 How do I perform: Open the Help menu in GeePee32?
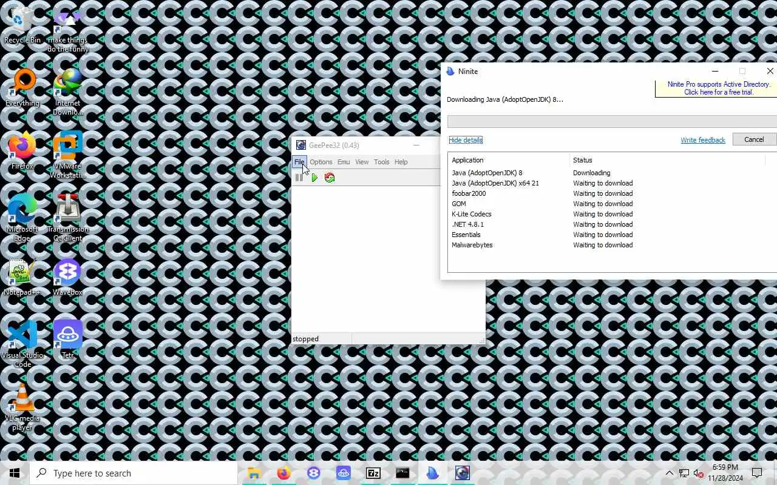coord(401,162)
